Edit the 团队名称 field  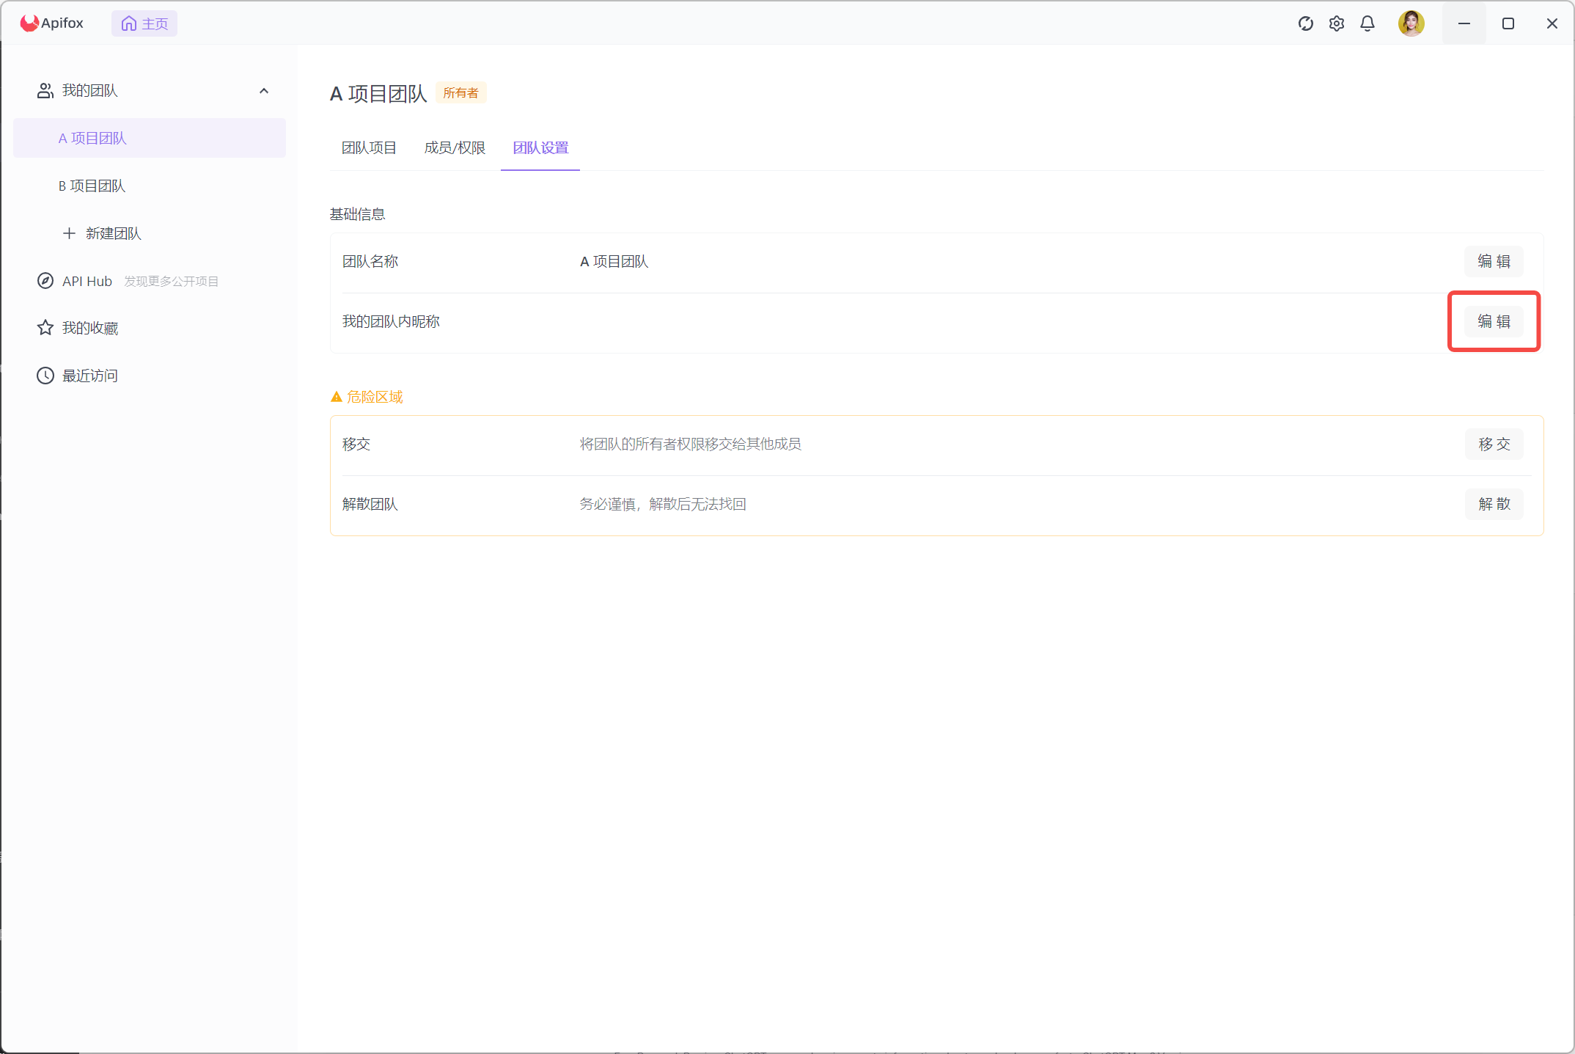1494,261
